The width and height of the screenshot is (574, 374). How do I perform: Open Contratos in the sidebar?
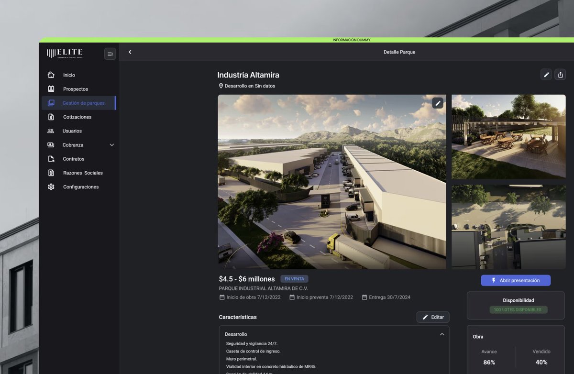coord(73,159)
